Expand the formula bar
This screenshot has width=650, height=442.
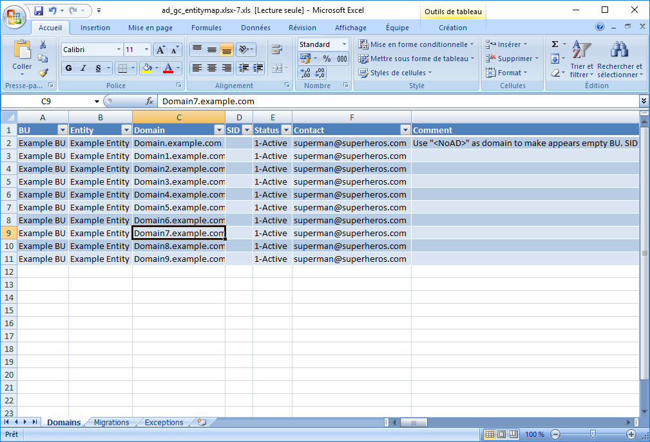(644, 100)
